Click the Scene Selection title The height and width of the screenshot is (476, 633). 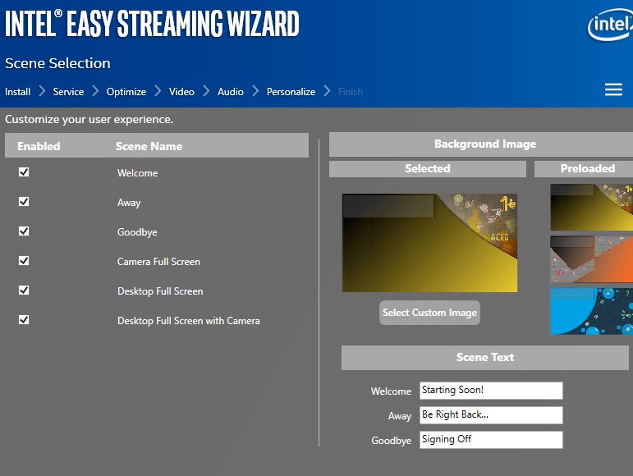coord(57,63)
